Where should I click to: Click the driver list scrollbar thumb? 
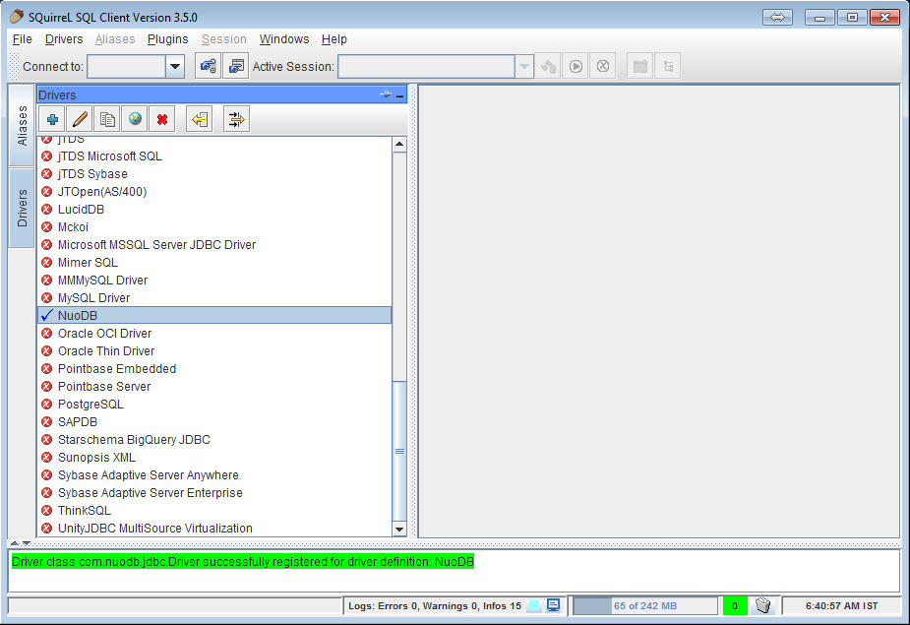point(399,451)
